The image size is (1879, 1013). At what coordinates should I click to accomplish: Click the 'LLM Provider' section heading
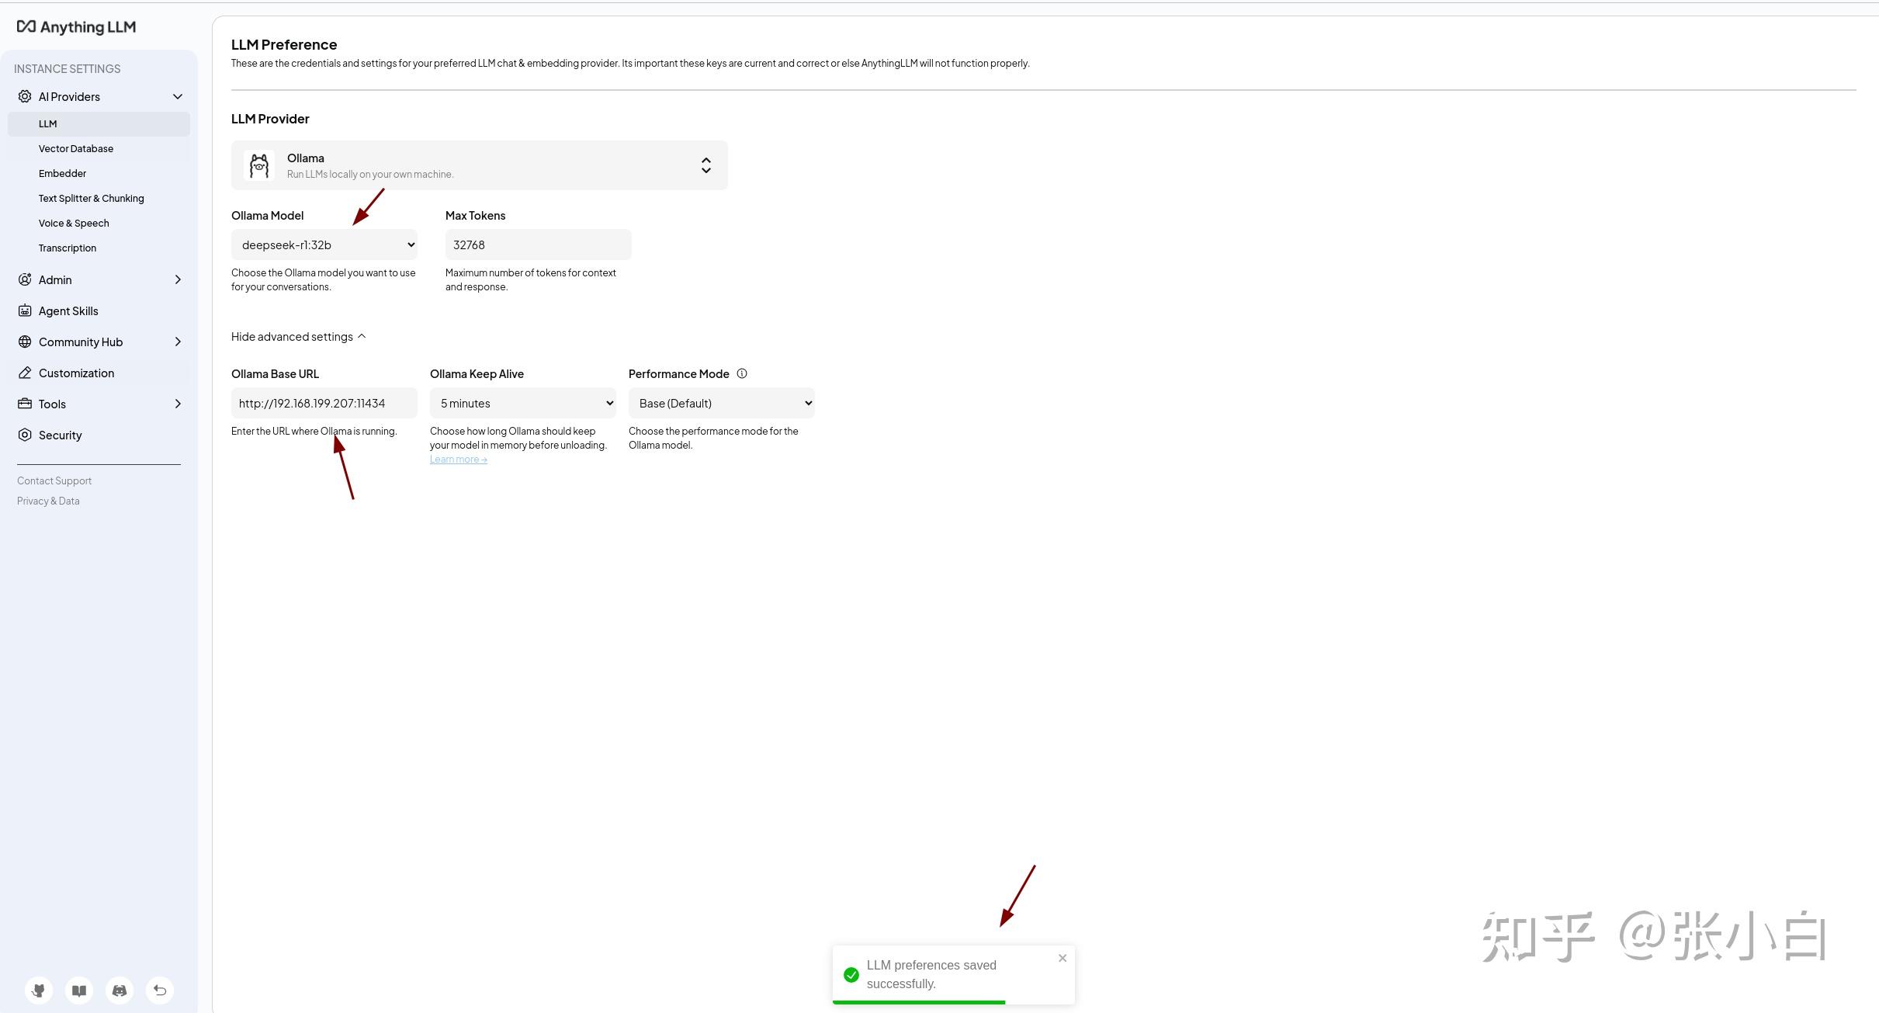pyautogui.click(x=270, y=119)
